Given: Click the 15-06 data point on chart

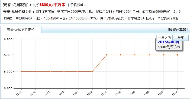Looking at the screenshot, I should point(149,55).
